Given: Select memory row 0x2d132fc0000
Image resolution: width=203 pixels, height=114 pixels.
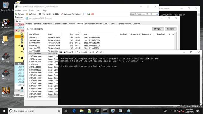Looking at the screenshot, I should tap(43, 54).
